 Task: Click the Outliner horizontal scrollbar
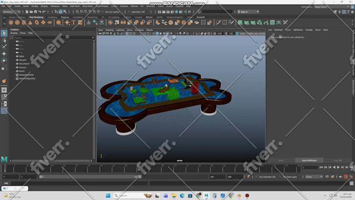click(x=51, y=161)
